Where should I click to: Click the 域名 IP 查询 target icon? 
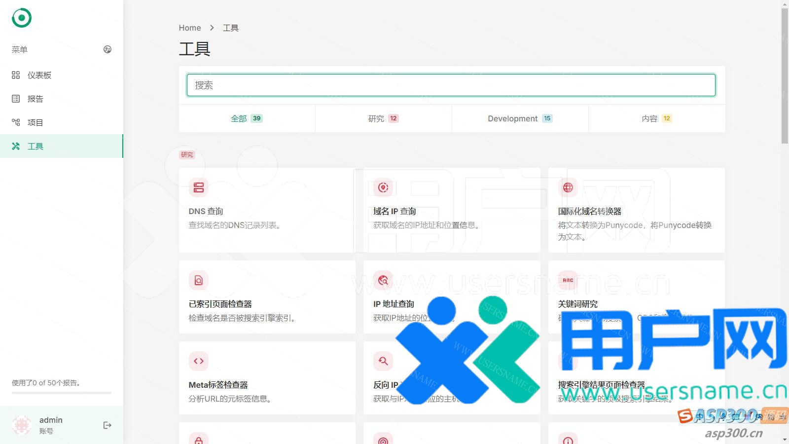(x=383, y=187)
